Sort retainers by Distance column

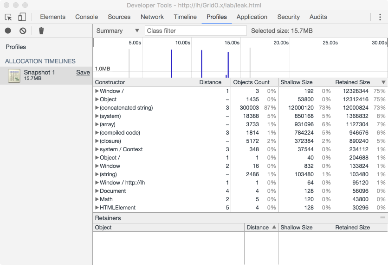point(261,228)
